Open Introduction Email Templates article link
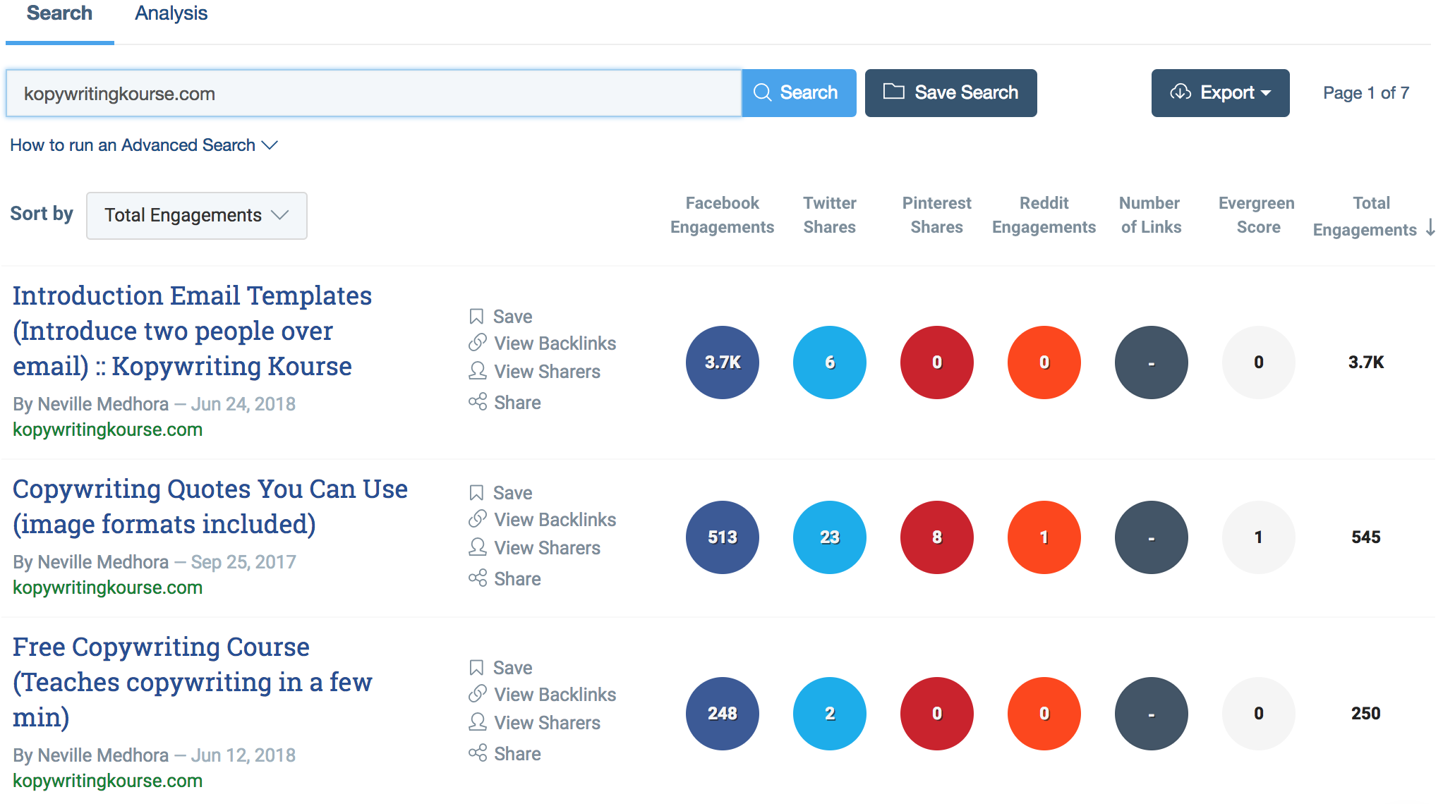The height and width of the screenshot is (804, 1455). tap(192, 331)
